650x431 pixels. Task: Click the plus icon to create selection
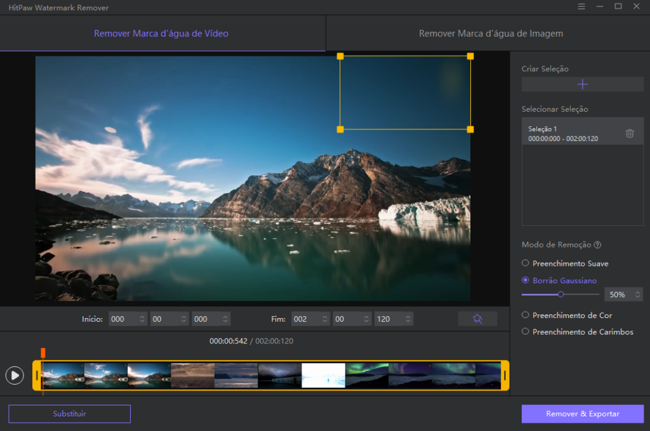click(582, 84)
